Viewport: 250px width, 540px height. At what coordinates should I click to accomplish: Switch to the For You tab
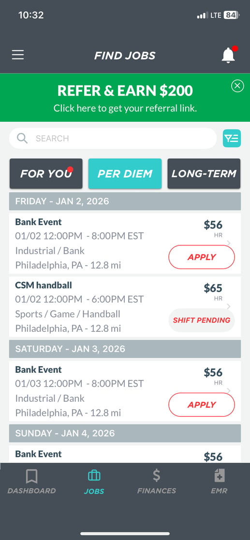click(x=46, y=173)
